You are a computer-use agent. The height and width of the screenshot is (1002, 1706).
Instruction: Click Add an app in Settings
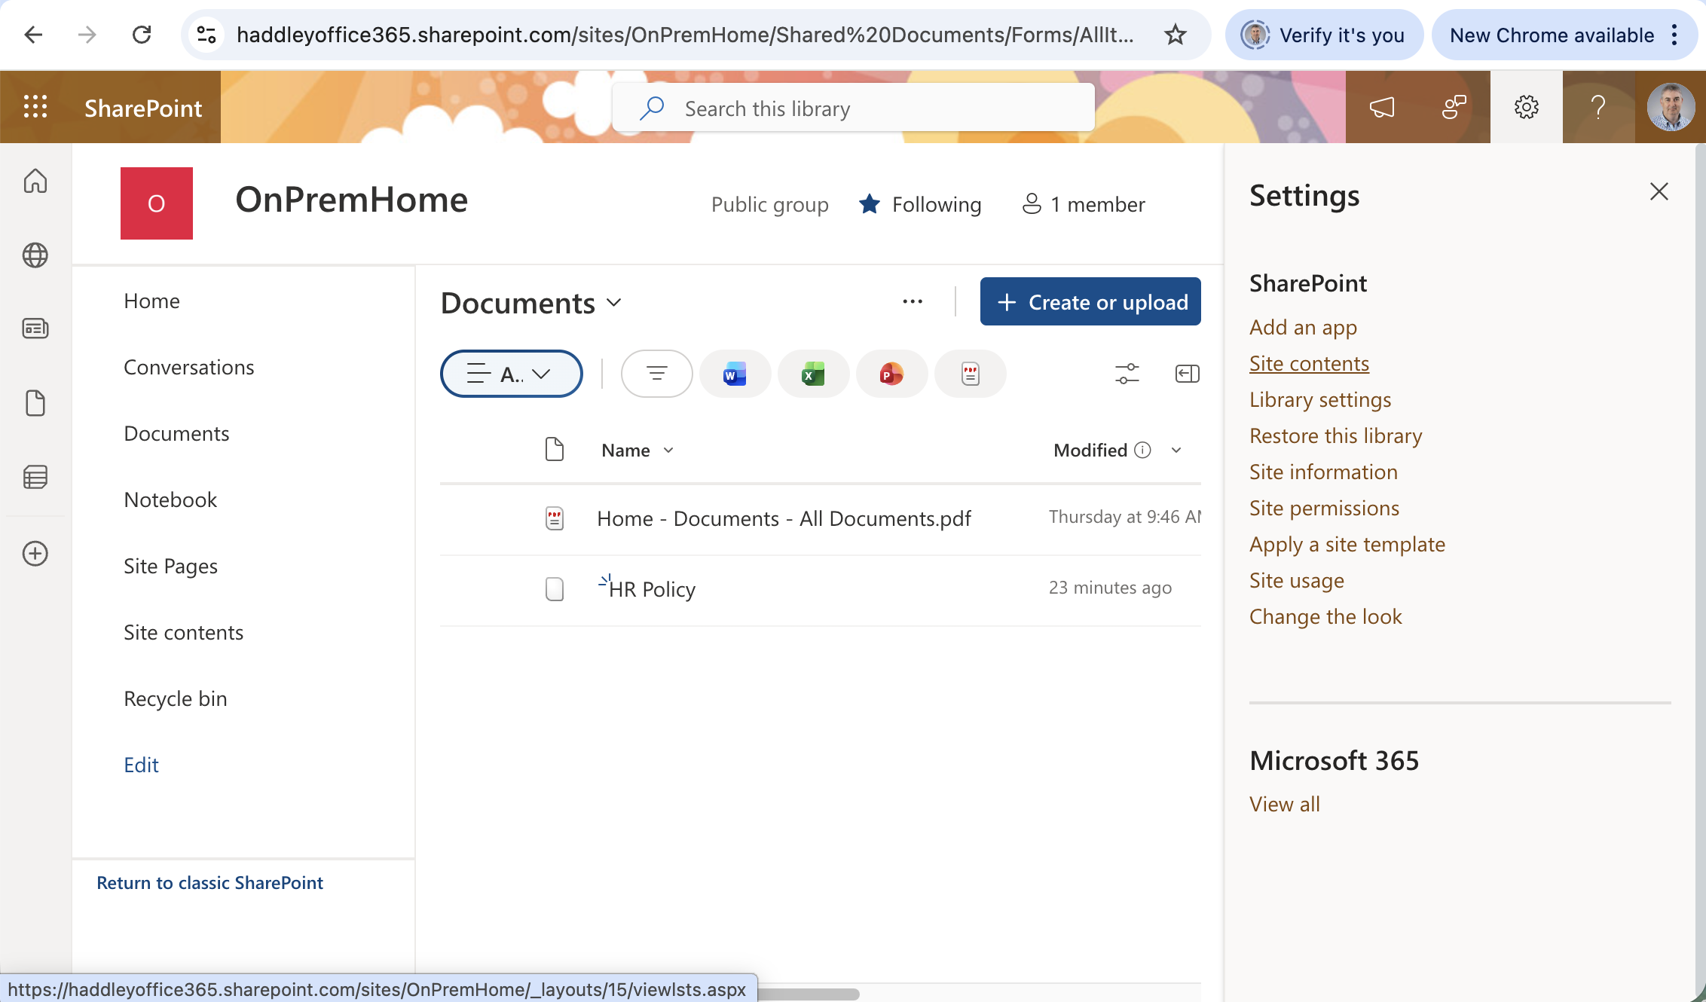1303,327
